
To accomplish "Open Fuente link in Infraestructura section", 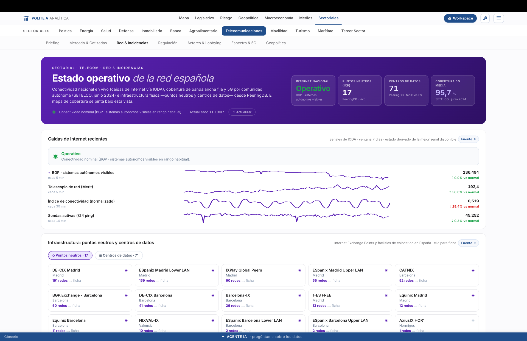I will pos(468,243).
